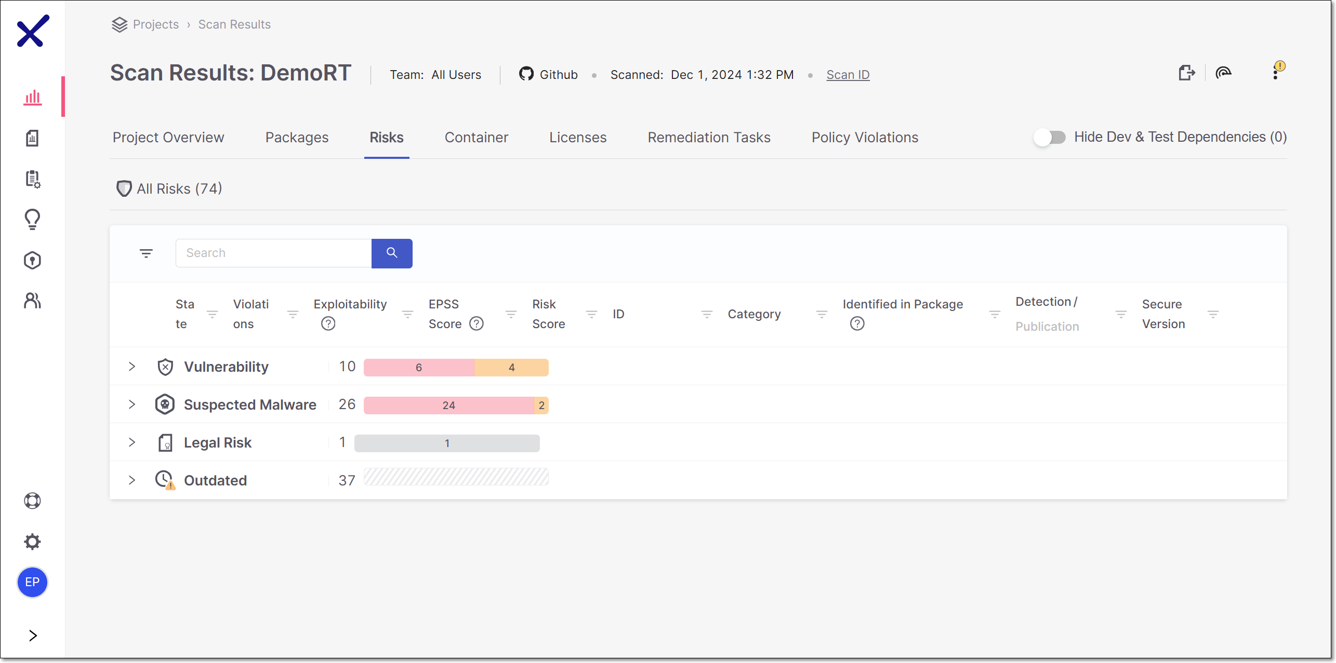
Task: Open the Scan ID link
Action: point(848,75)
